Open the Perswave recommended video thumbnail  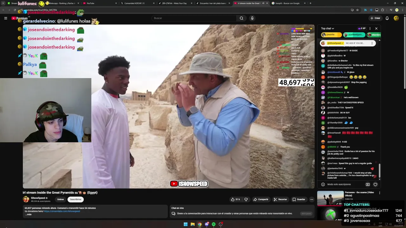(x=330, y=198)
